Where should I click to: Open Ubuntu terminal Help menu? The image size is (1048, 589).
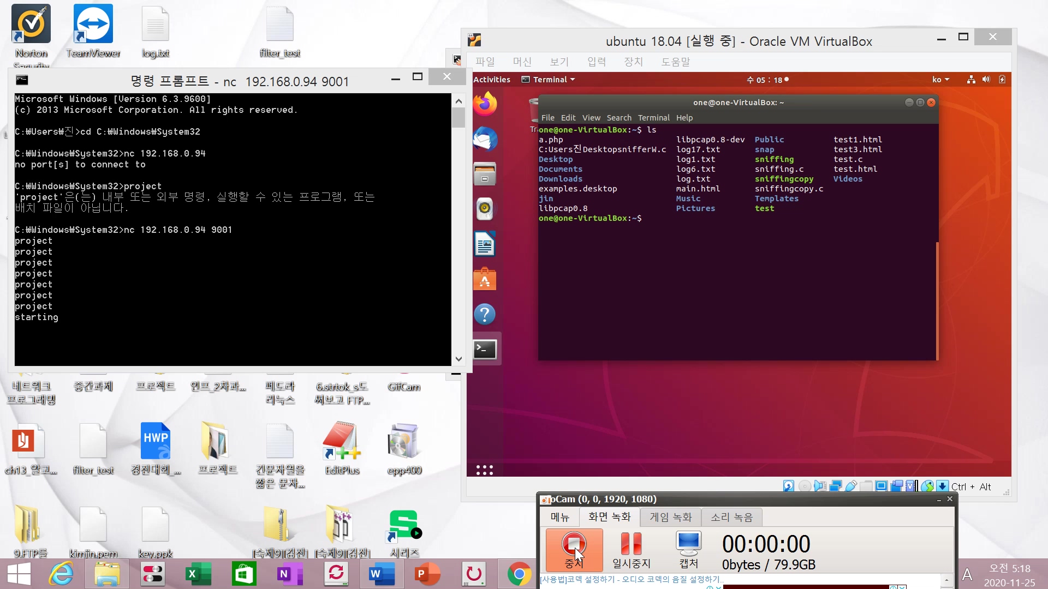tap(684, 118)
